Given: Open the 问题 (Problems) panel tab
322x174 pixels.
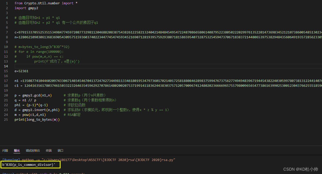Looking at the screenshot, I should click(x=5, y=151).
